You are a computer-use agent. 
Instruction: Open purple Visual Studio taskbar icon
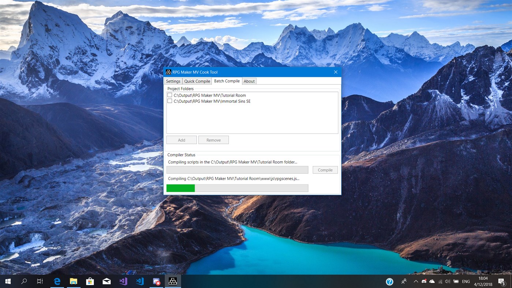point(123,281)
